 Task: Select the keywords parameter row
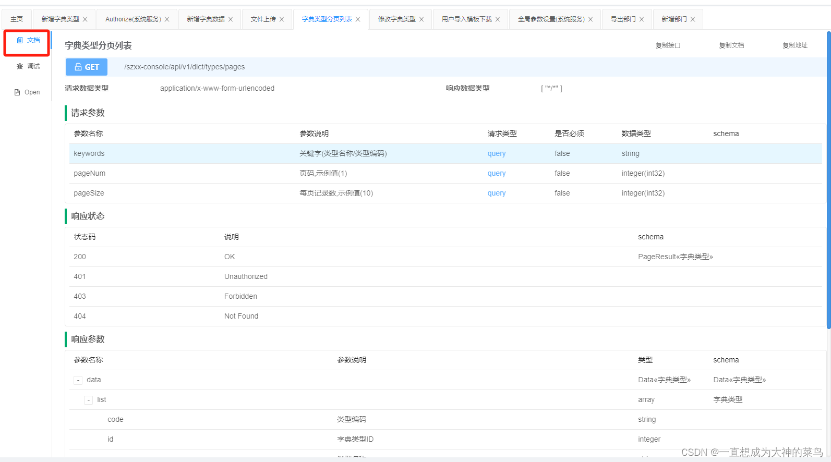(445, 153)
